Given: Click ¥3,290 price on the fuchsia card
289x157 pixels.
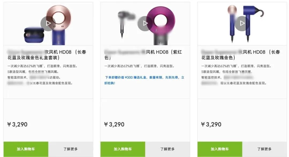Looking at the screenshot, I should click(x=114, y=125).
